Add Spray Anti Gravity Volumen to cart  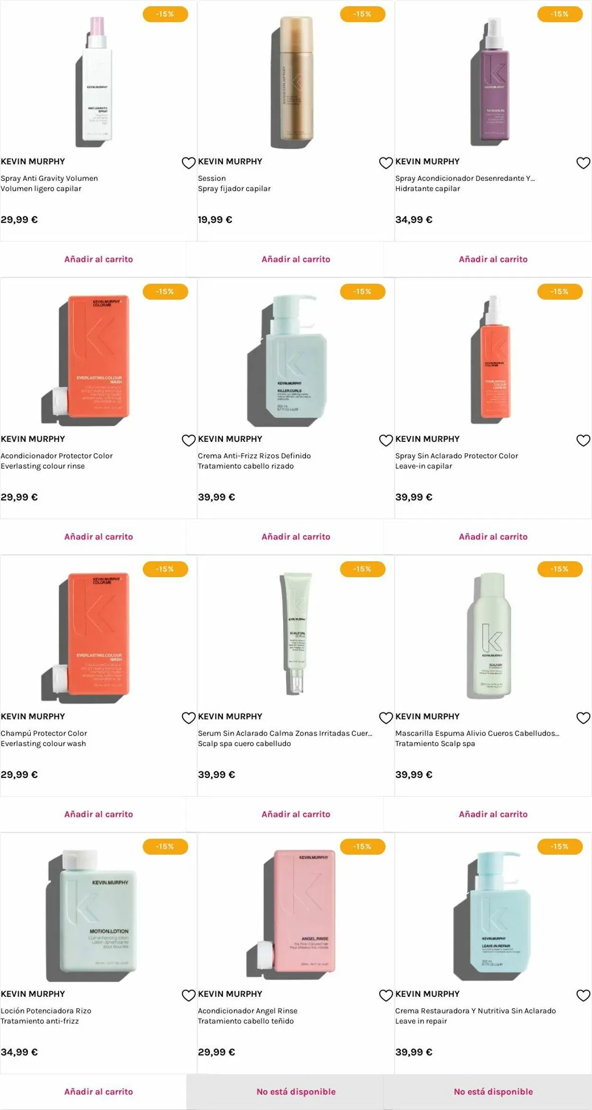tap(99, 259)
